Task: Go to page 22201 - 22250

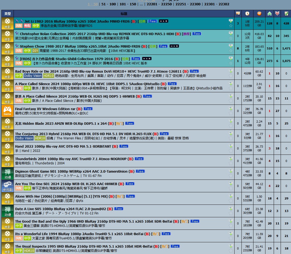Action: (159, 4)
